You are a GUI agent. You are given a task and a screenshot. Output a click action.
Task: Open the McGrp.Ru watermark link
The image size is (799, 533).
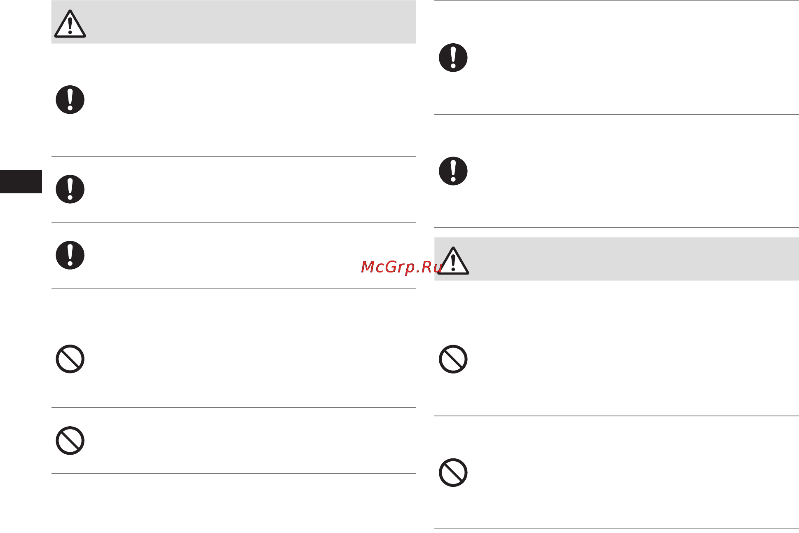401,267
